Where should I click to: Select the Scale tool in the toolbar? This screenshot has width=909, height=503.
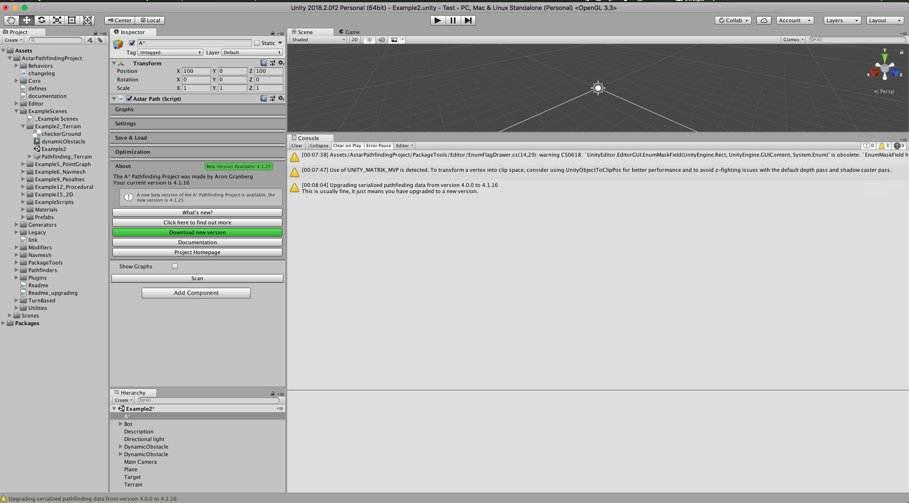click(57, 20)
